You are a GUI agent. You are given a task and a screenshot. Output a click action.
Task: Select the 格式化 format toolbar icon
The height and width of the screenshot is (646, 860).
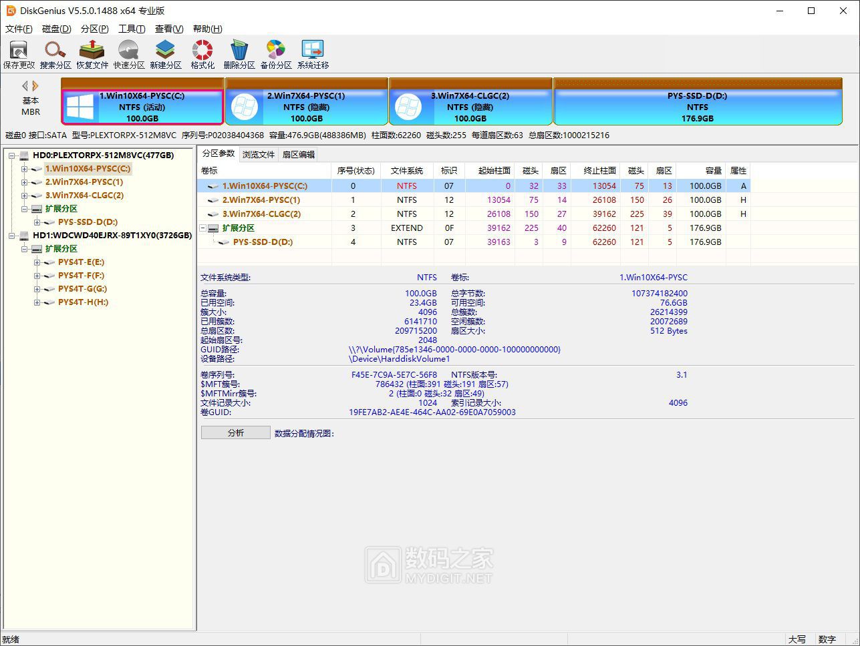(202, 55)
